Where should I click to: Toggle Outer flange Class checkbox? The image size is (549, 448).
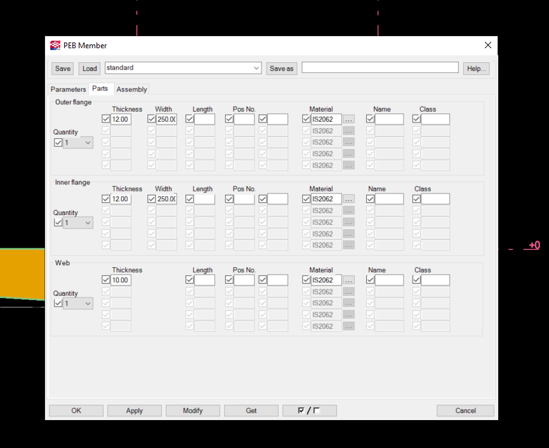[416, 119]
